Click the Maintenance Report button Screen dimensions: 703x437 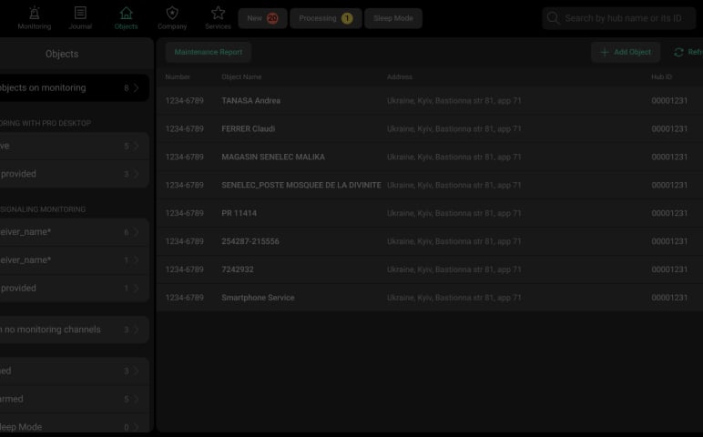(208, 53)
